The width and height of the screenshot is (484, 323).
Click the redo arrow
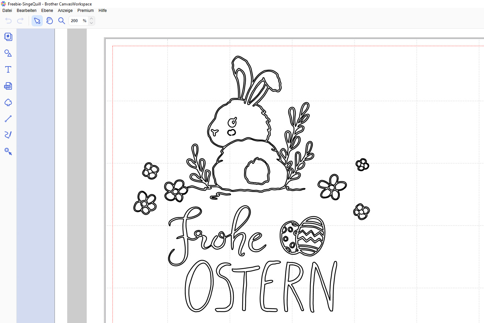tap(20, 21)
